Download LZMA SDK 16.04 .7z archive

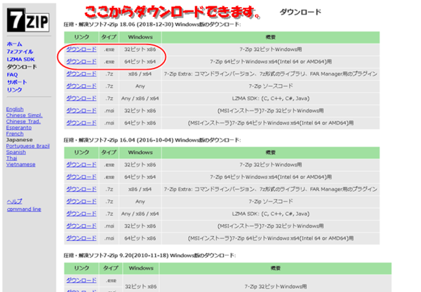coord(81,214)
